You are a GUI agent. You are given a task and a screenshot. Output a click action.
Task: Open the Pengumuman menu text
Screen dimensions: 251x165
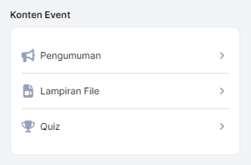(x=71, y=56)
